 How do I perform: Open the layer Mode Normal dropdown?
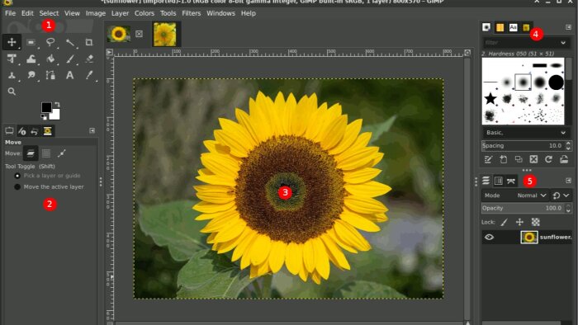[531, 195]
